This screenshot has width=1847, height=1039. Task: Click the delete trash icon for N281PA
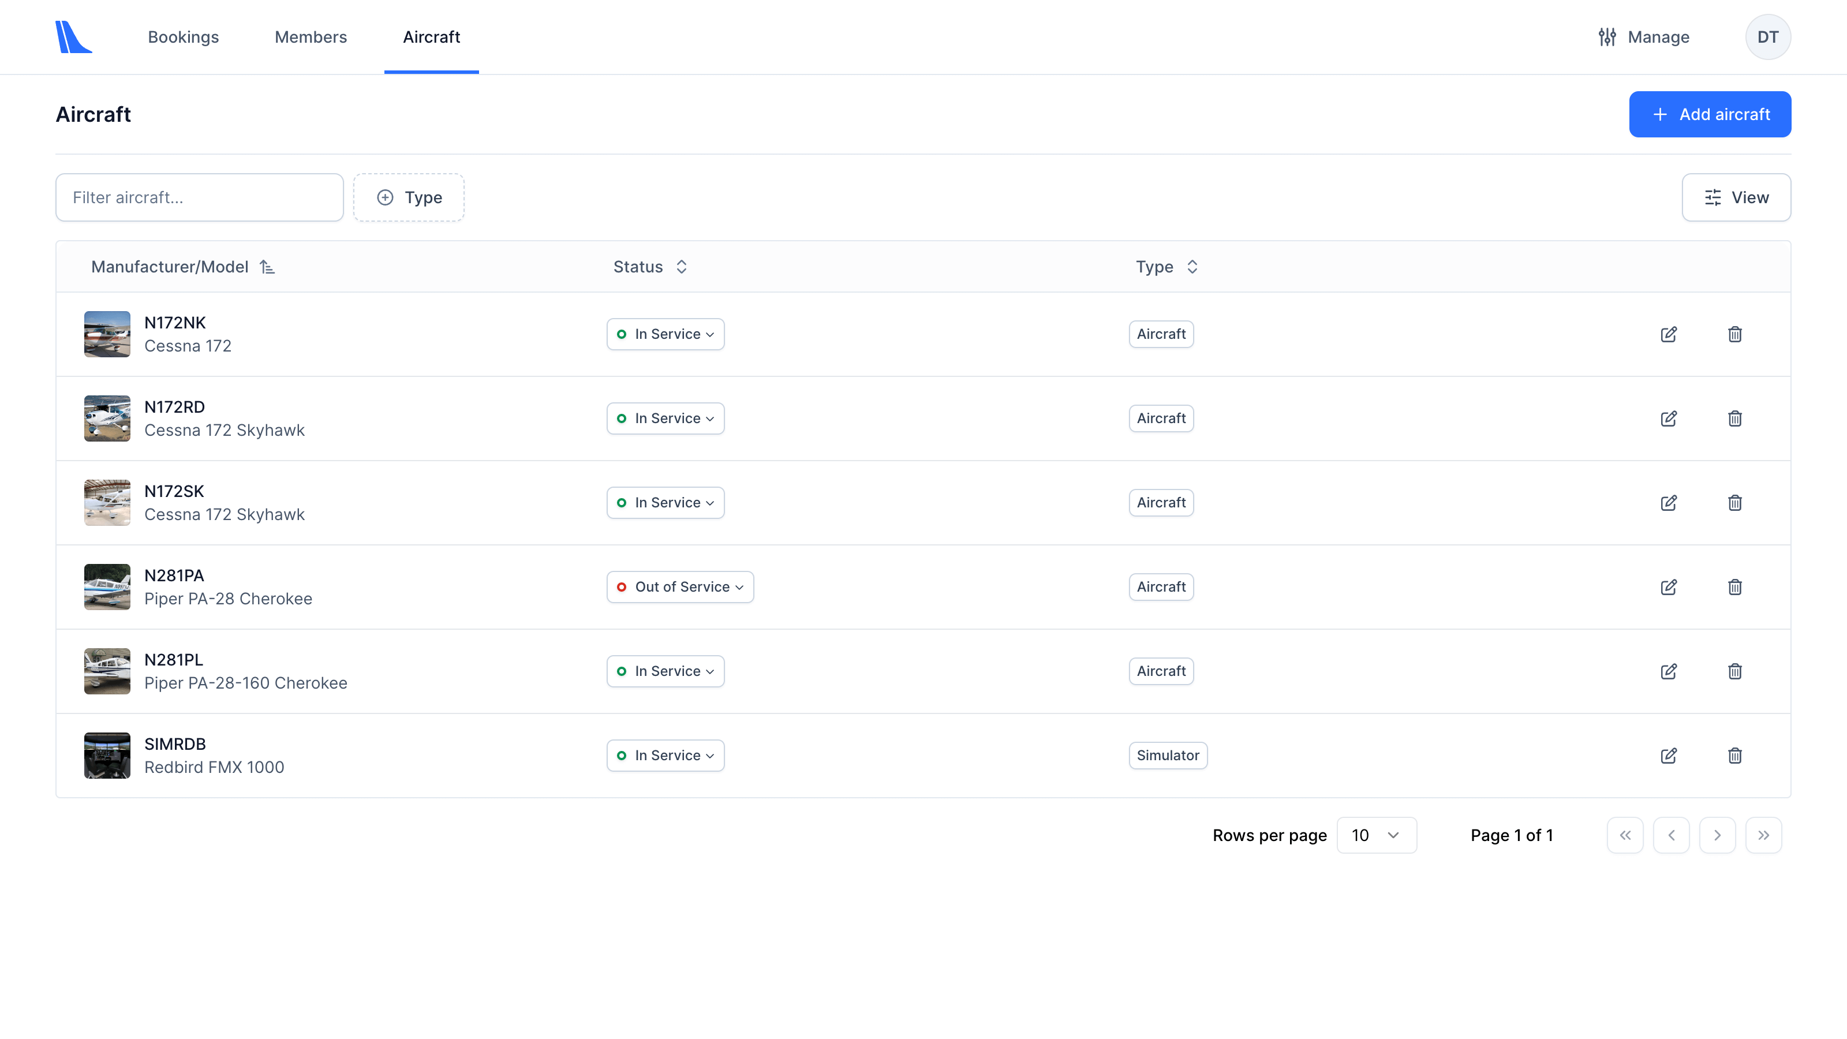pyautogui.click(x=1735, y=586)
